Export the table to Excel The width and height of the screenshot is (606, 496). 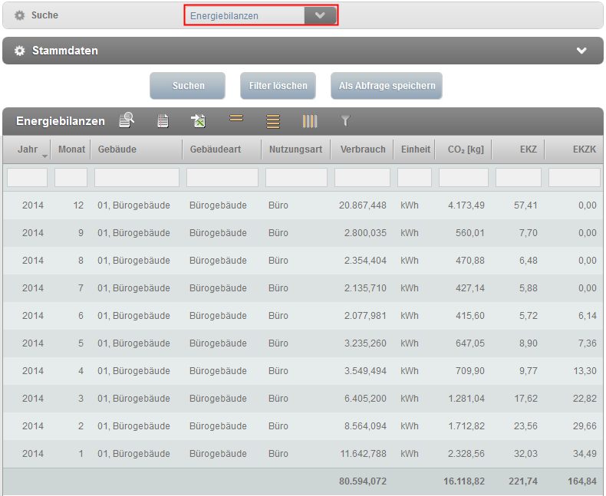pos(198,120)
